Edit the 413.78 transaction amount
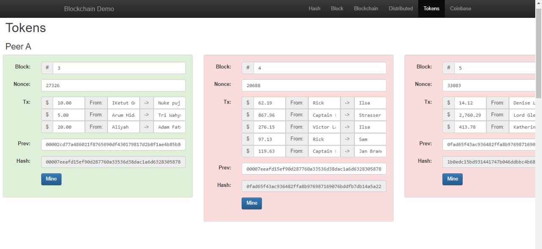The height and width of the screenshot is (249, 542). [x=470, y=127]
